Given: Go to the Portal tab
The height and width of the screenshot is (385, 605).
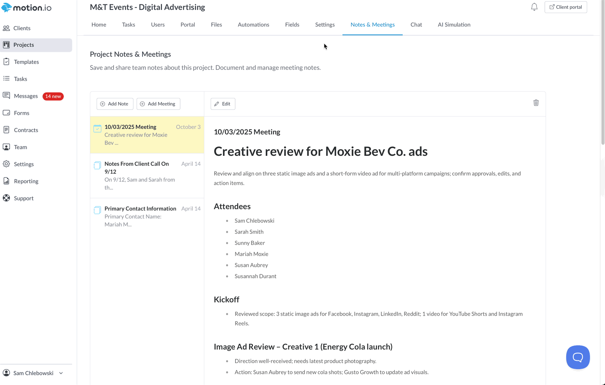Looking at the screenshot, I should click(188, 25).
